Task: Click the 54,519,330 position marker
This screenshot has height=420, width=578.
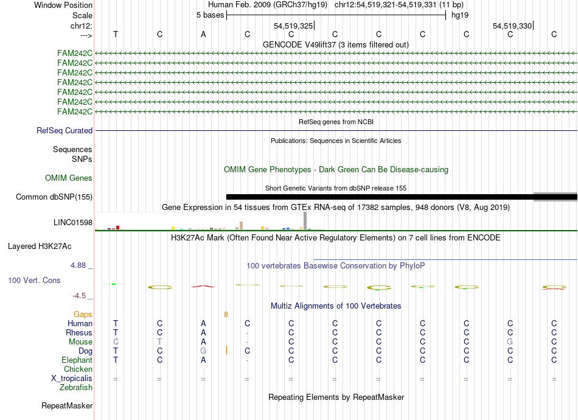Action: pos(512,26)
